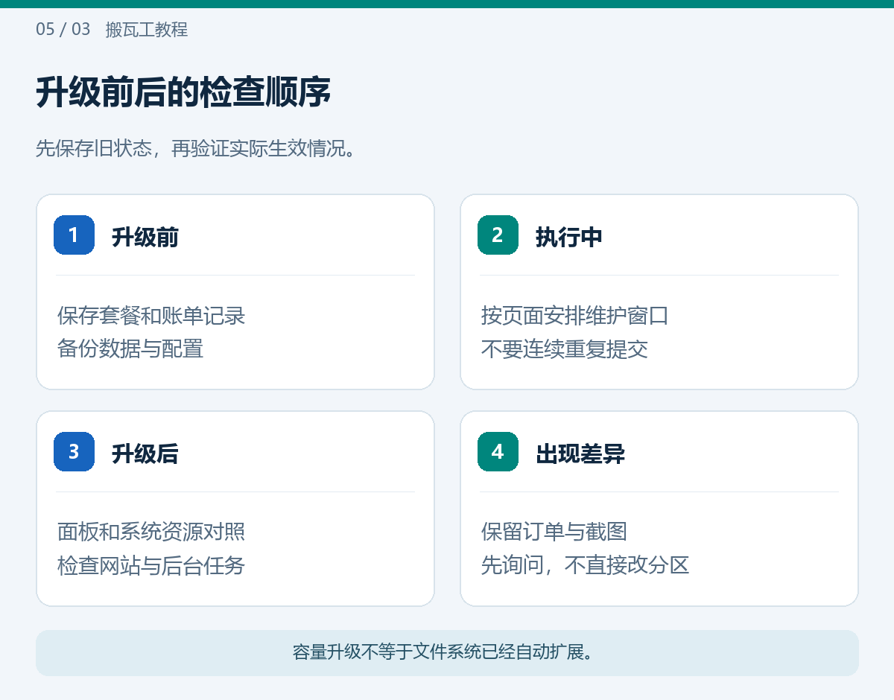Click the line 先询问，不直接改分区
This screenshot has height=700, width=894.
tap(586, 565)
